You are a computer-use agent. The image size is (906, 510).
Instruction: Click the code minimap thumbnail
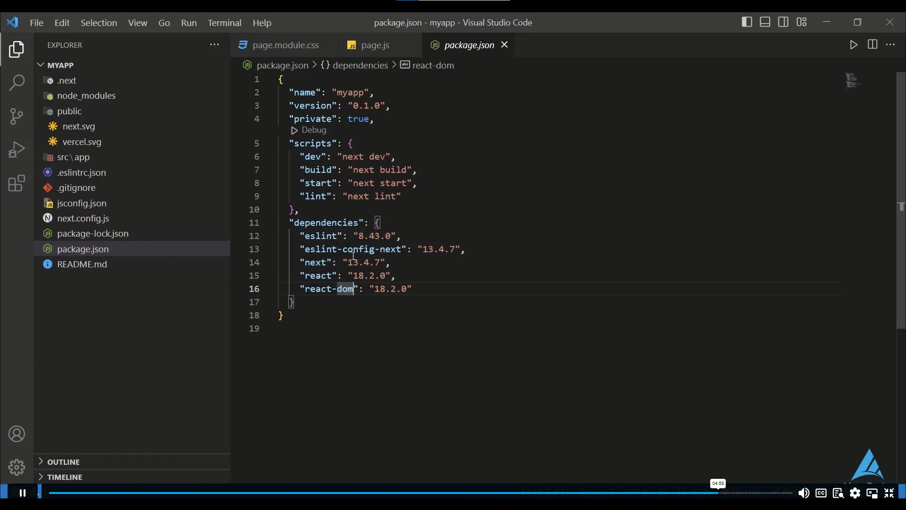[x=853, y=81]
